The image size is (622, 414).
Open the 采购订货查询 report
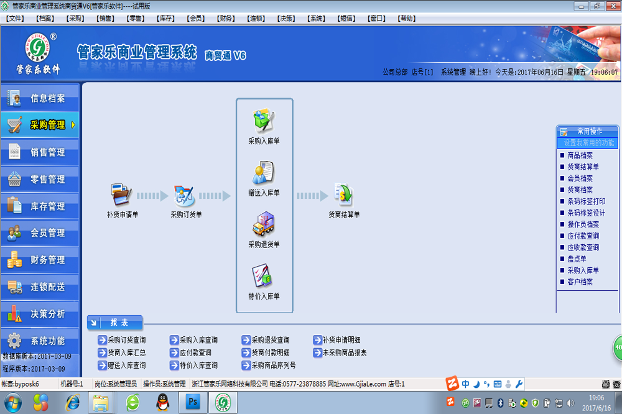(x=122, y=340)
